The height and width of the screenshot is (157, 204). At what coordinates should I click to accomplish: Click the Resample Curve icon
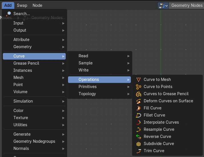click(138, 129)
